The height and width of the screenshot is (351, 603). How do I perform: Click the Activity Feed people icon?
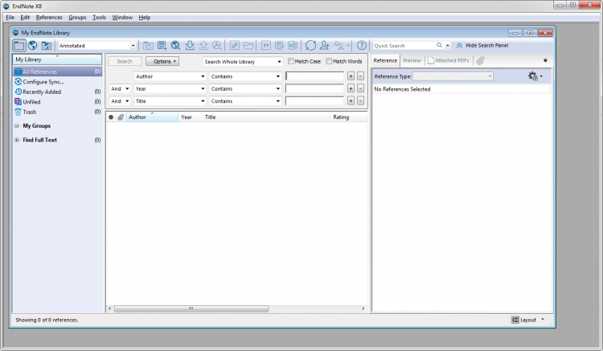coord(338,46)
